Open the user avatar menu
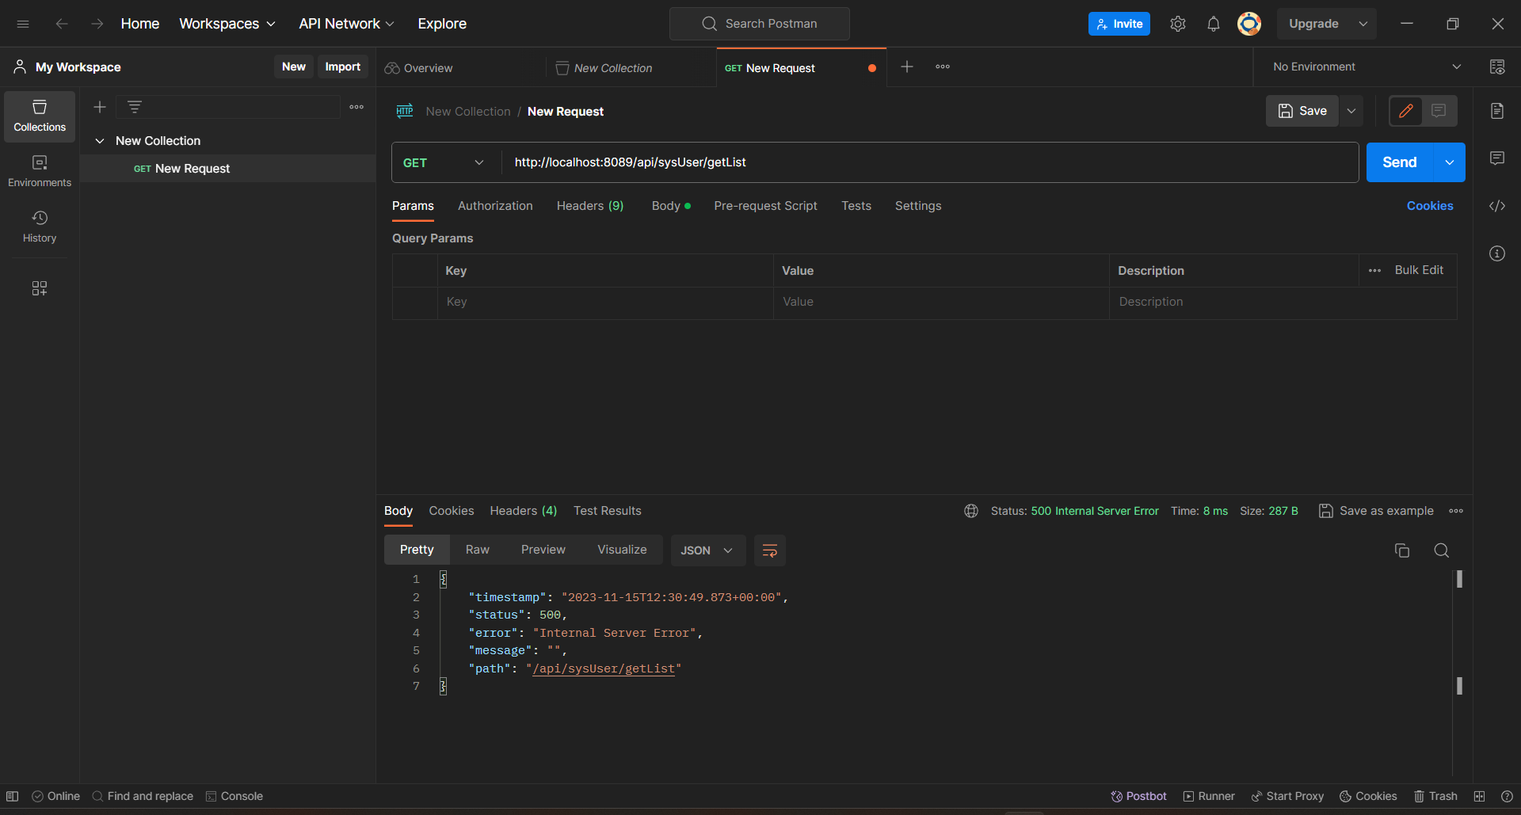The width and height of the screenshot is (1521, 815). [1249, 24]
